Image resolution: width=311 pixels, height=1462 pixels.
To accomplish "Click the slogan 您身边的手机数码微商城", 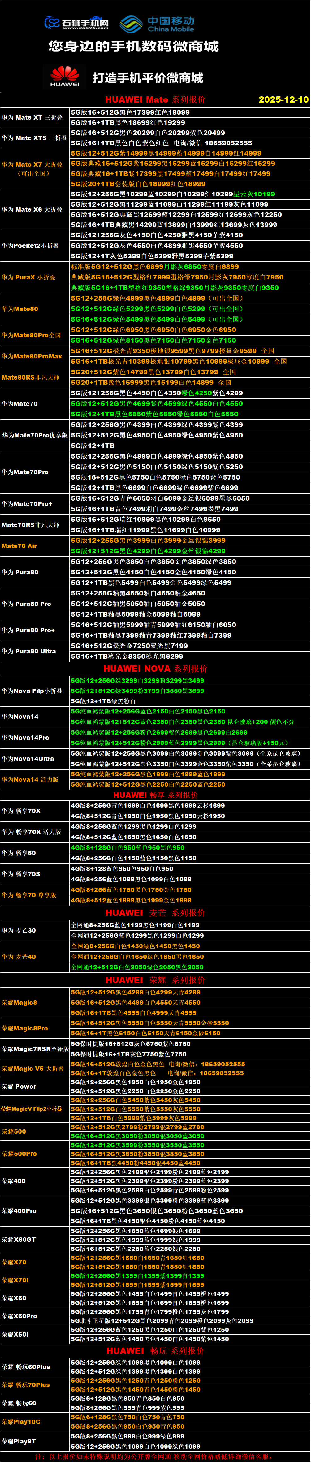I will pos(134,46).
